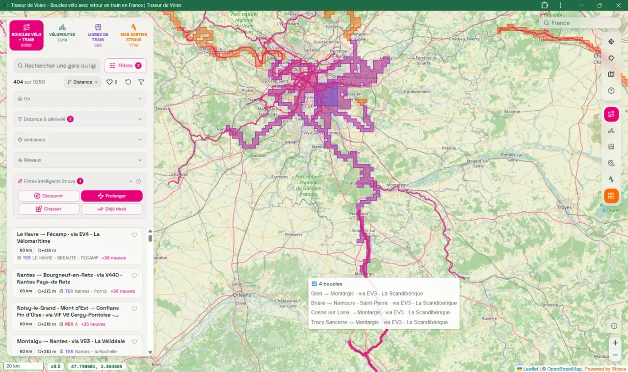Open help for Filtres intelligents Strava

pyautogui.click(x=138, y=181)
